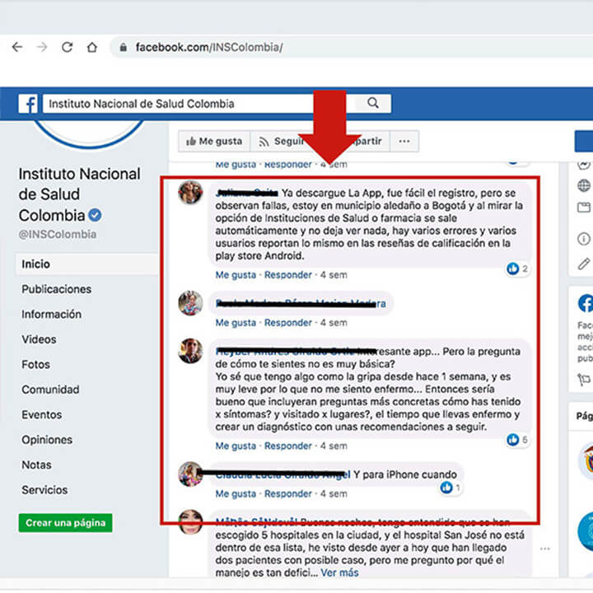Open Videos in the sidebar

pyautogui.click(x=39, y=339)
